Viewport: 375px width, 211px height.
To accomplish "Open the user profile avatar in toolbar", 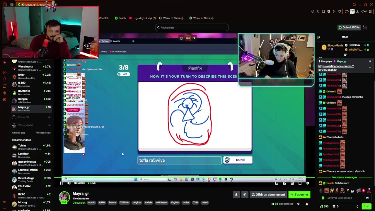I will tap(352, 11).
